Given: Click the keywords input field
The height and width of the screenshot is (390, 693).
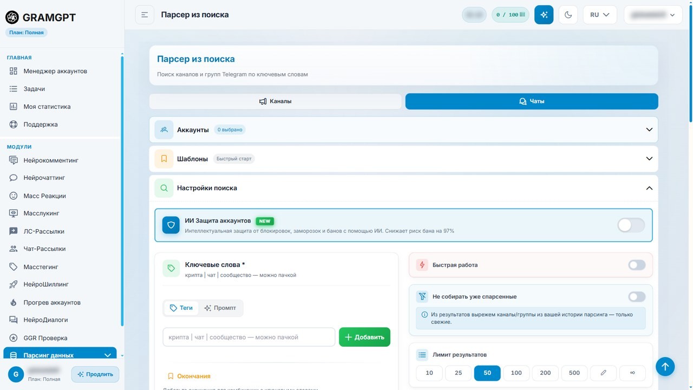Looking at the screenshot, I should [249, 337].
